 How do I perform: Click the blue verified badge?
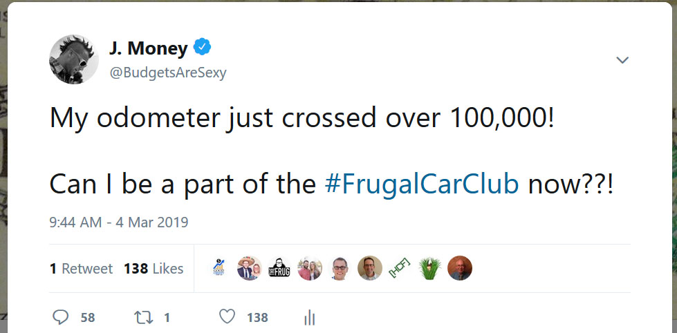point(202,48)
